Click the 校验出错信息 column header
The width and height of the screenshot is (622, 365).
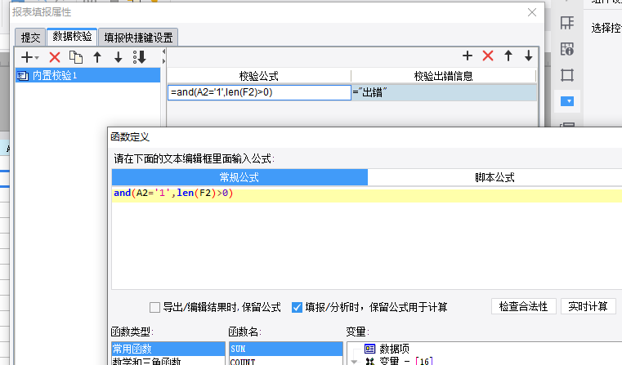[444, 76]
